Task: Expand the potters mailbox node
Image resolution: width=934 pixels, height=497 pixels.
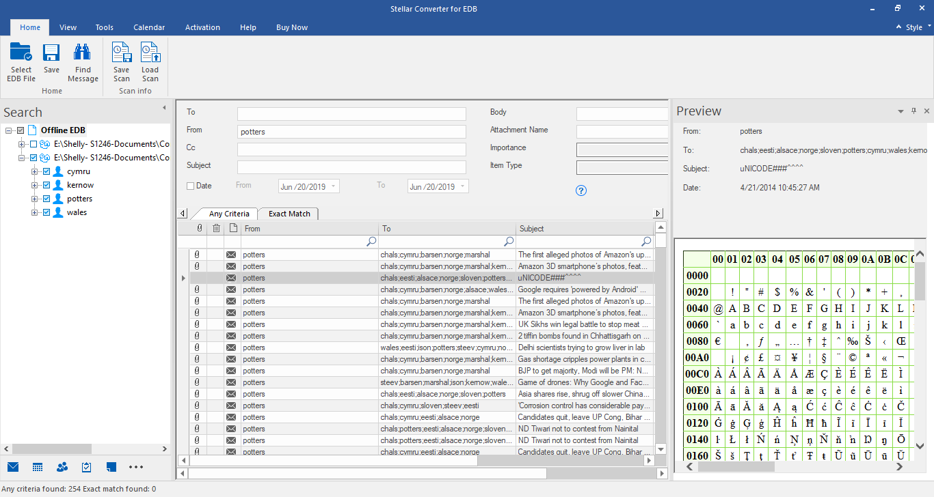Action: click(35, 199)
